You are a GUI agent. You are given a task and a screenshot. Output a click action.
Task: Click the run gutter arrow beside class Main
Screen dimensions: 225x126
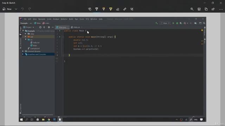(x=60, y=31)
